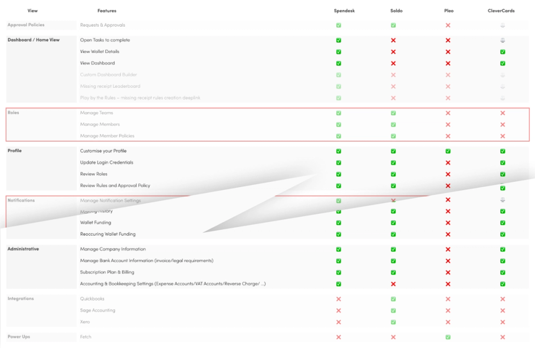Click CleverCards cross for Manage Member Policies
The height and width of the screenshot is (348, 535).
click(502, 136)
